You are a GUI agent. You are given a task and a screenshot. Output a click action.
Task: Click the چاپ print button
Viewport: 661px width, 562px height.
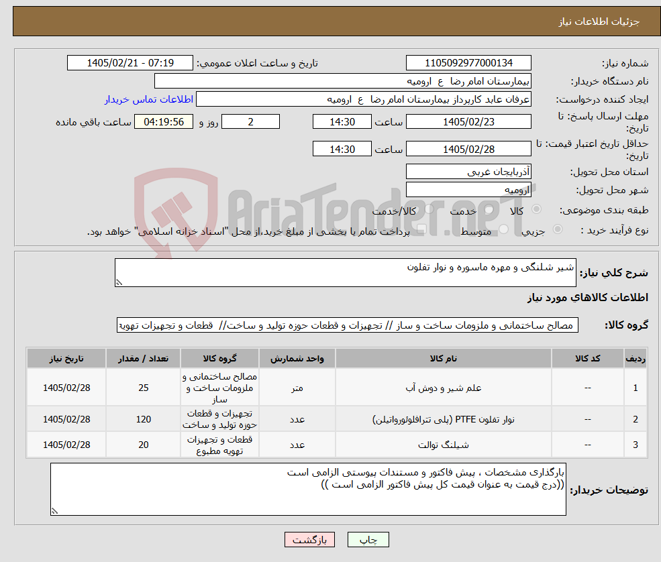click(368, 540)
